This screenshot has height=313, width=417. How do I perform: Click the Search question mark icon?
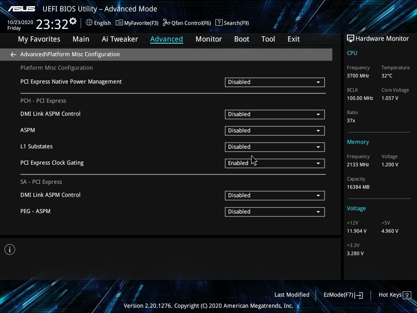coord(219,22)
